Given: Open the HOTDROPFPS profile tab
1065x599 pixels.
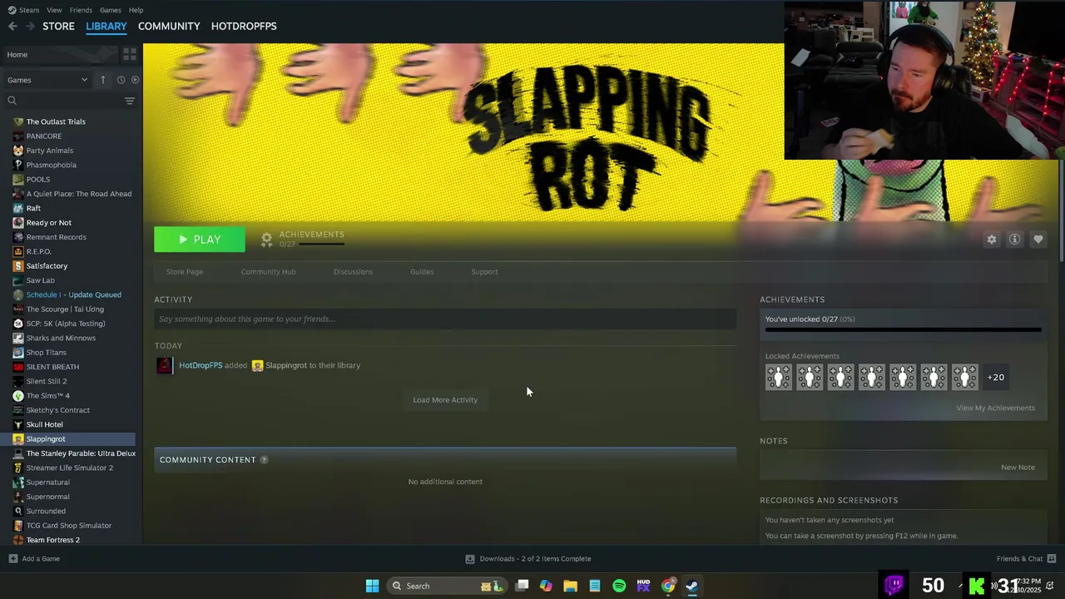Looking at the screenshot, I should [x=244, y=26].
